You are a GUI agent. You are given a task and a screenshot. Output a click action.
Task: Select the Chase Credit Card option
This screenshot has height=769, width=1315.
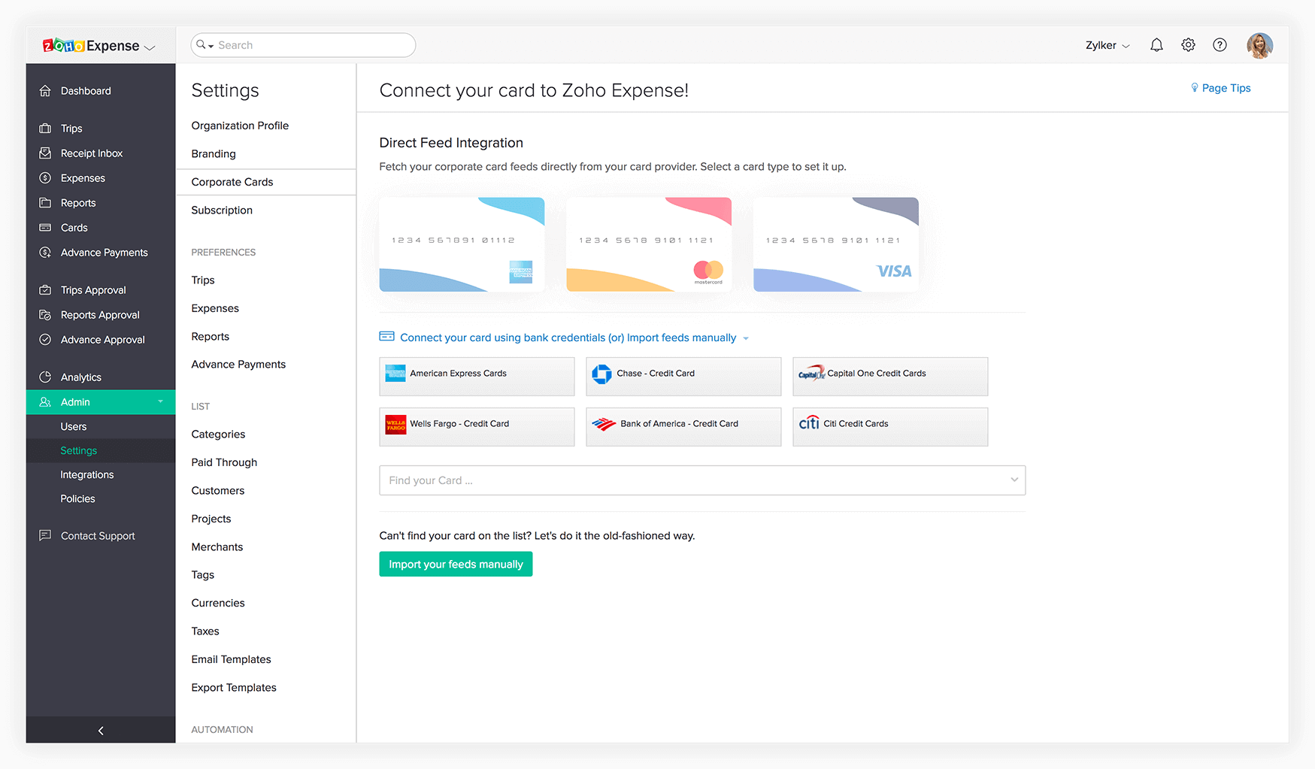click(x=683, y=374)
